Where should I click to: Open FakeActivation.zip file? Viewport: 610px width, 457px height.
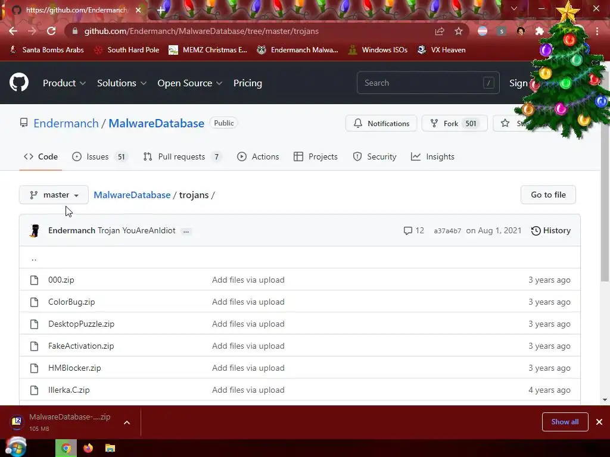pos(81,346)
